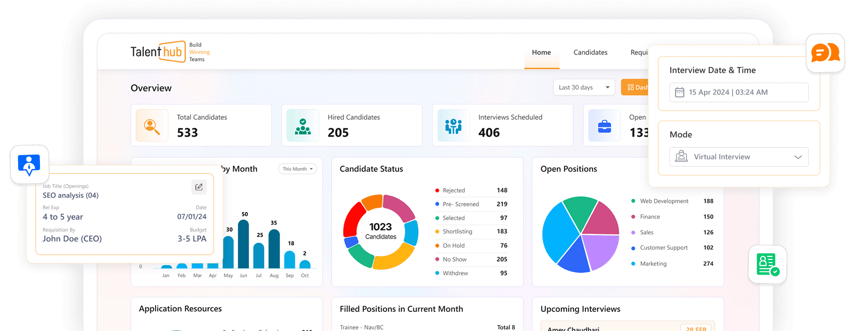Click the June bar in monthly chart
The image size is (855, 331).
[x=243, y=244]
